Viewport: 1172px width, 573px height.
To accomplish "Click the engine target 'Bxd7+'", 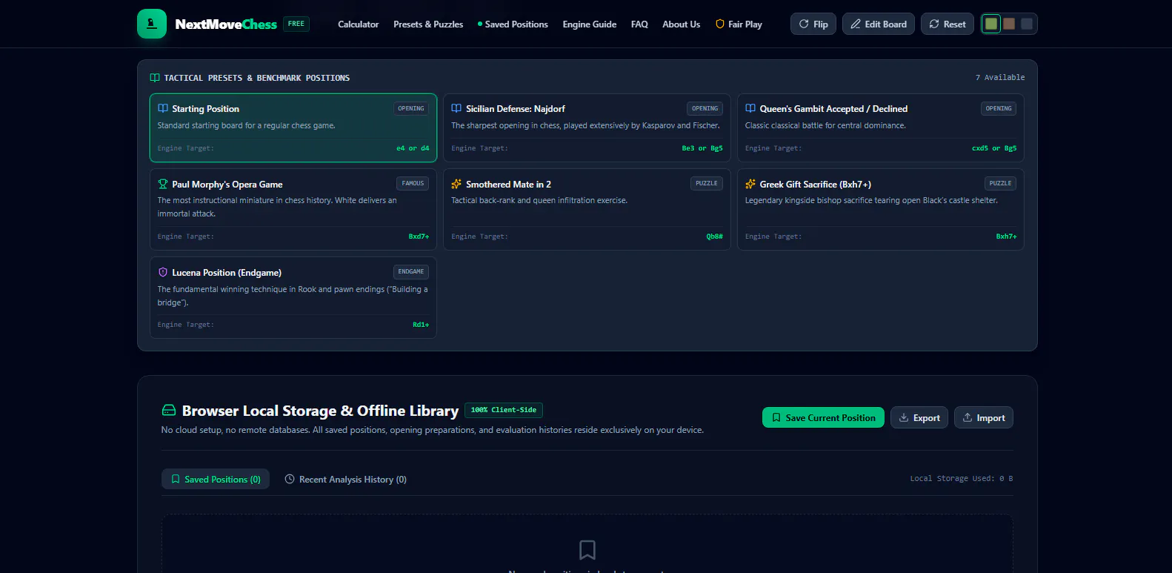I will [419, 236].
